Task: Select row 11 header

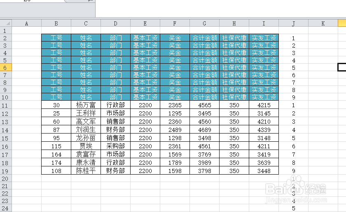Action: pyautogui.click(x=5, y=105)
